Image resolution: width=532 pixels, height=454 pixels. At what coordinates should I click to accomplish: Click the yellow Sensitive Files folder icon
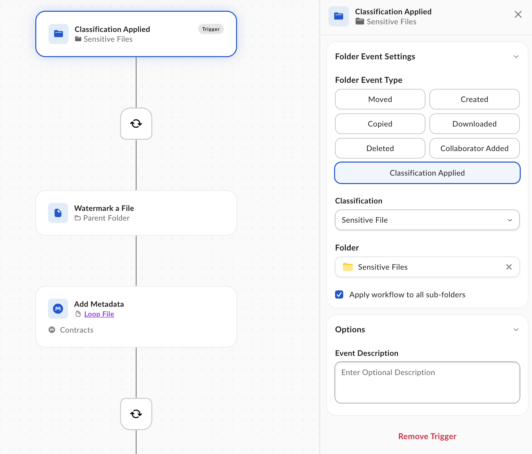[348, 267]
